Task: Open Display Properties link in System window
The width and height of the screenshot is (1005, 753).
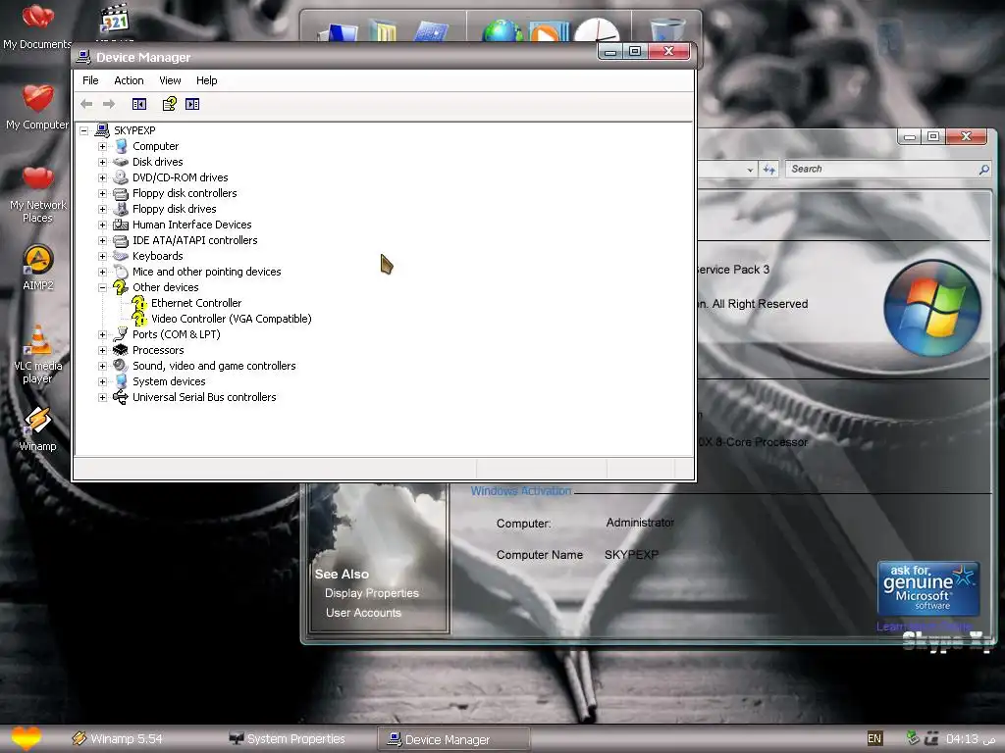Action: tap(372, 593)
